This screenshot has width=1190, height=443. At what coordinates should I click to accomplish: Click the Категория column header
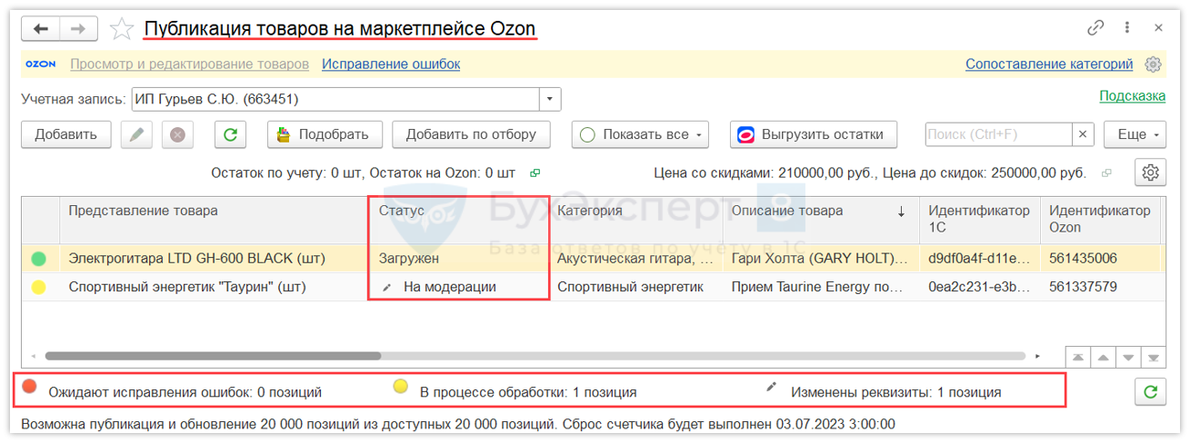[x=635, y=220]
